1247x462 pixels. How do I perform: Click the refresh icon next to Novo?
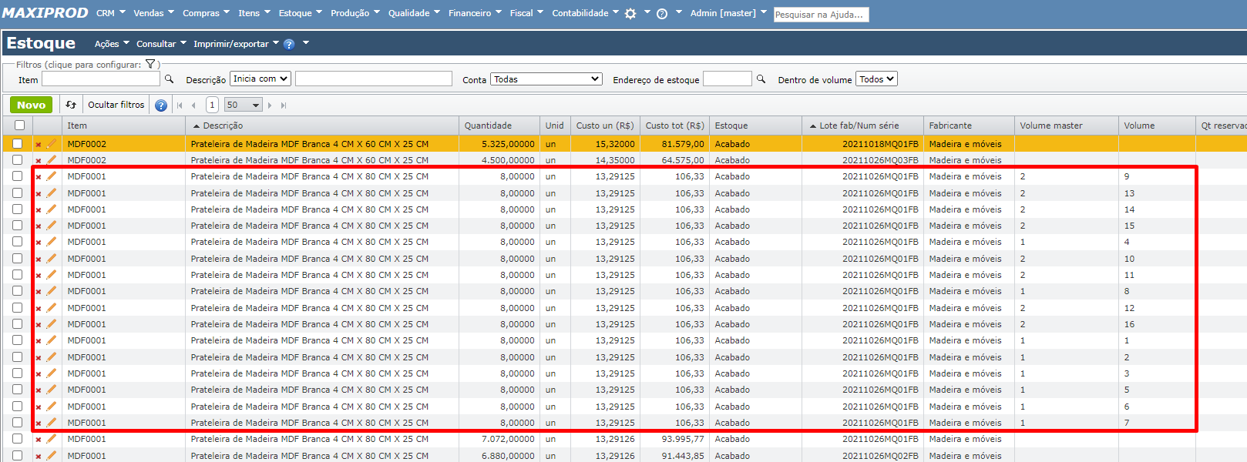[x=71, y=105]
